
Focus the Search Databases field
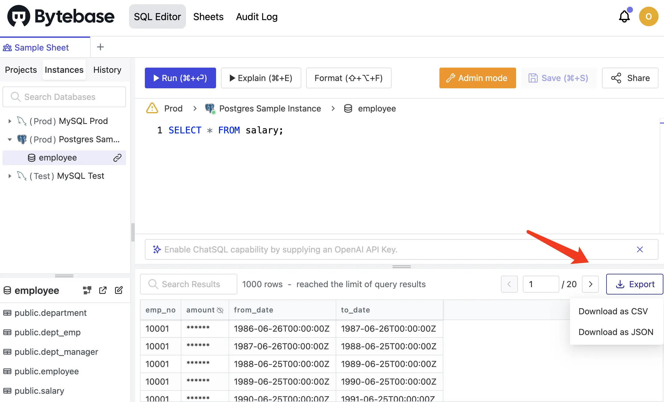tap(64, 97)
